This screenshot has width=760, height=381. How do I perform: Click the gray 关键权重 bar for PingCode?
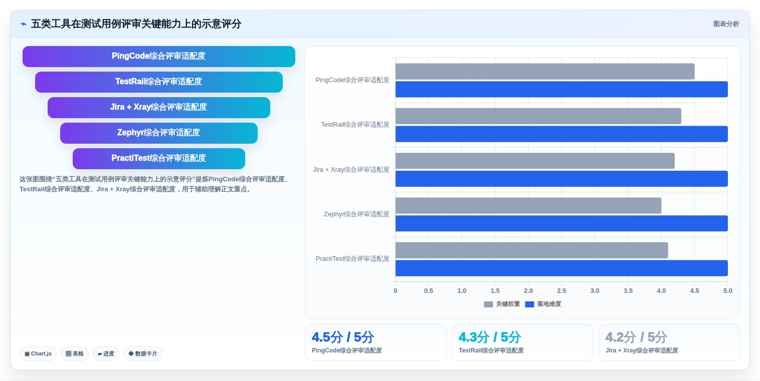(x=545, y=72)
